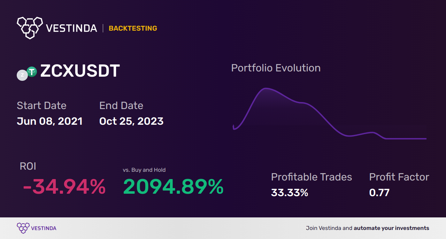Image resolution: width=446 pixels, height=239 pixels.
Task: Click the purple Vestinda footer logo icon
Action: [x=23, y=228]
